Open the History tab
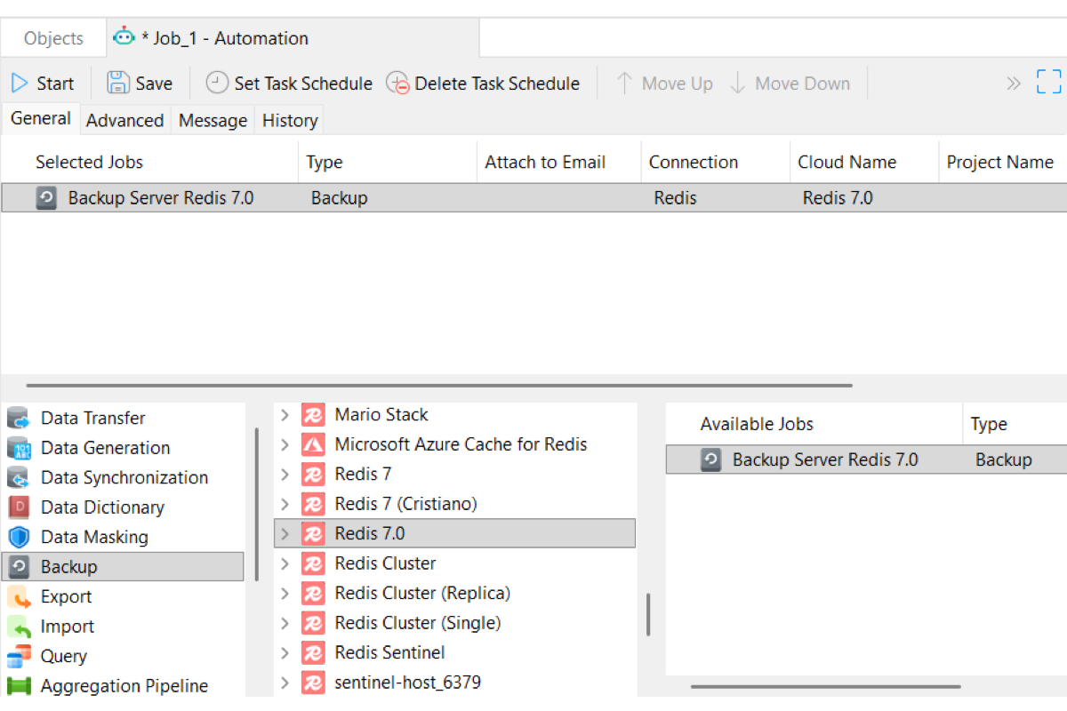This screenshot has height=711, width=1067. [x=290, y=120]
